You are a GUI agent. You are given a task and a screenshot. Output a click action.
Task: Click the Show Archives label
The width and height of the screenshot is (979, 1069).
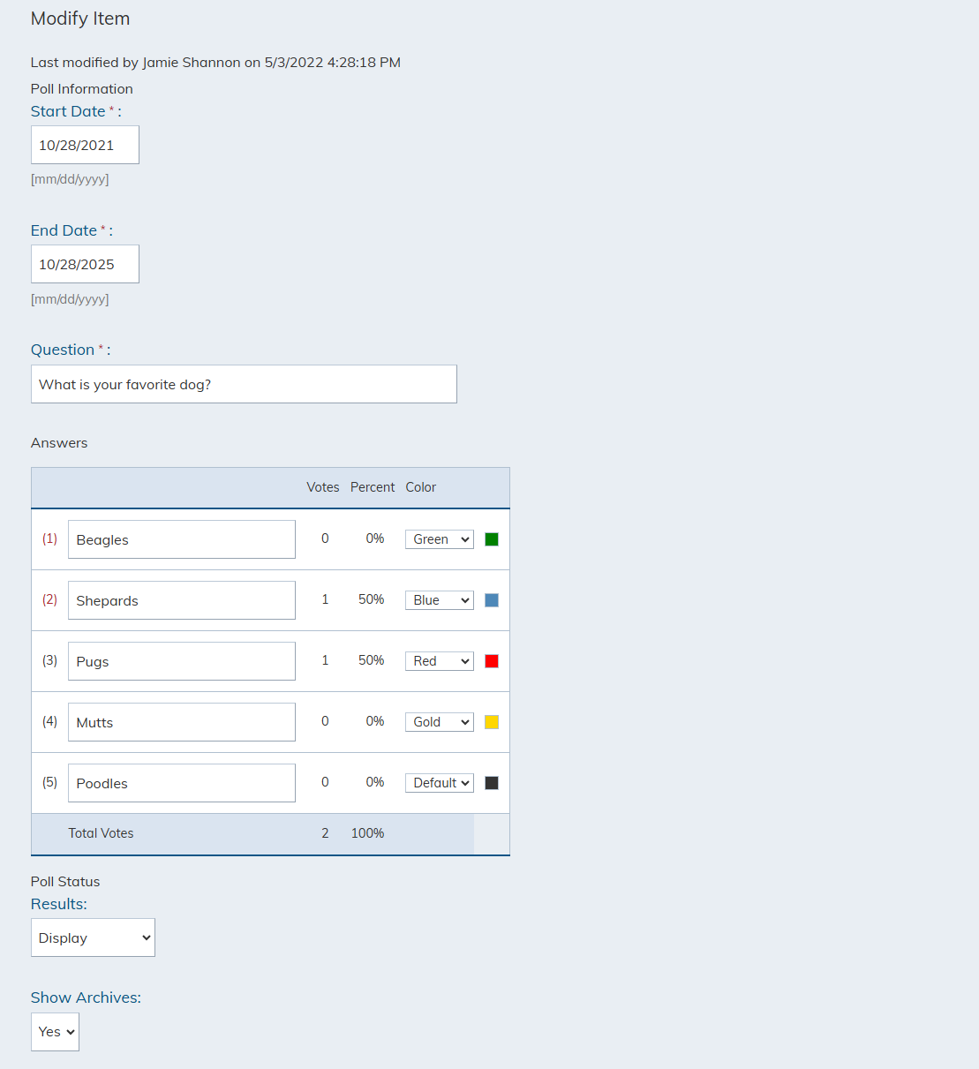(x=86, y=997)
